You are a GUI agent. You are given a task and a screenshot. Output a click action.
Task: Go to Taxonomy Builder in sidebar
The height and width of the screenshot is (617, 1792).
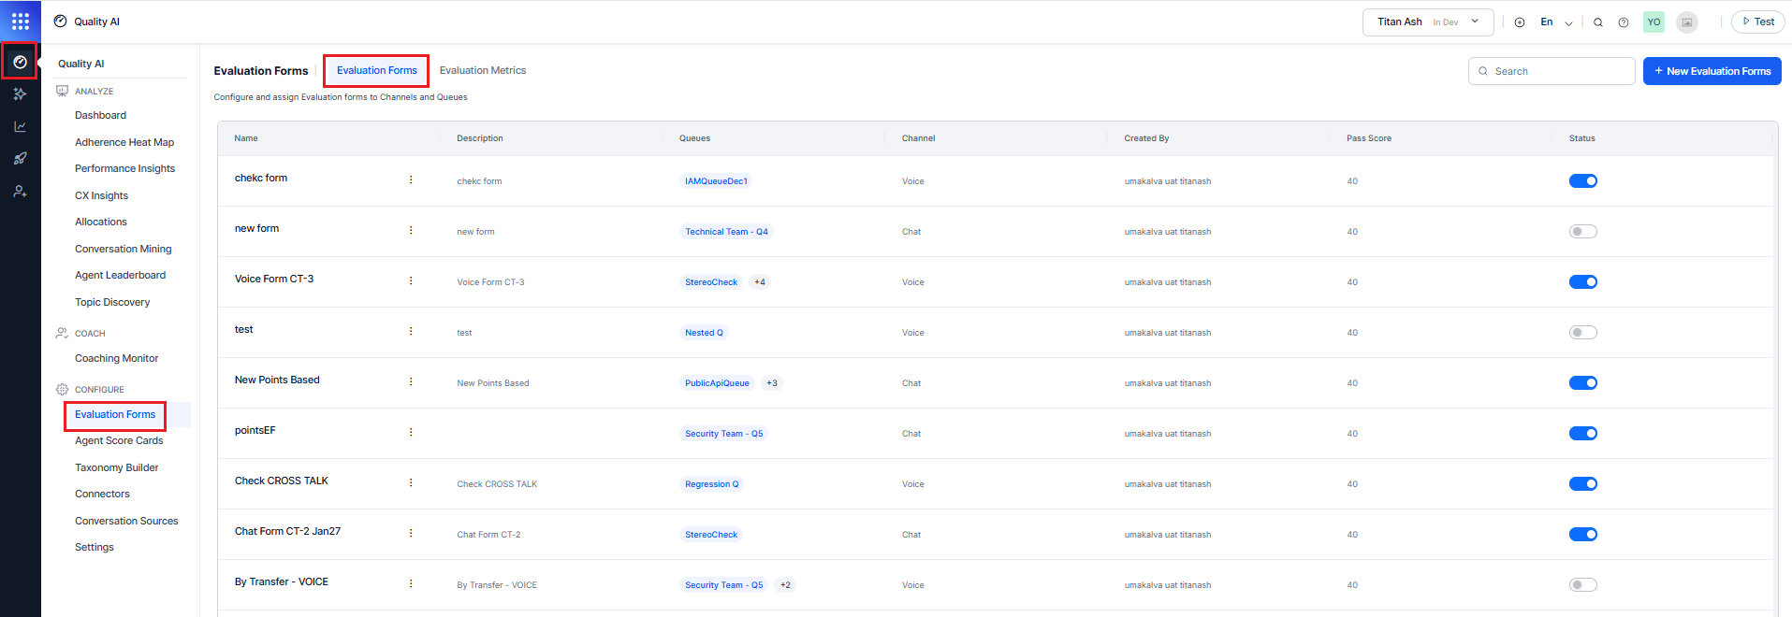coord(117,467)
